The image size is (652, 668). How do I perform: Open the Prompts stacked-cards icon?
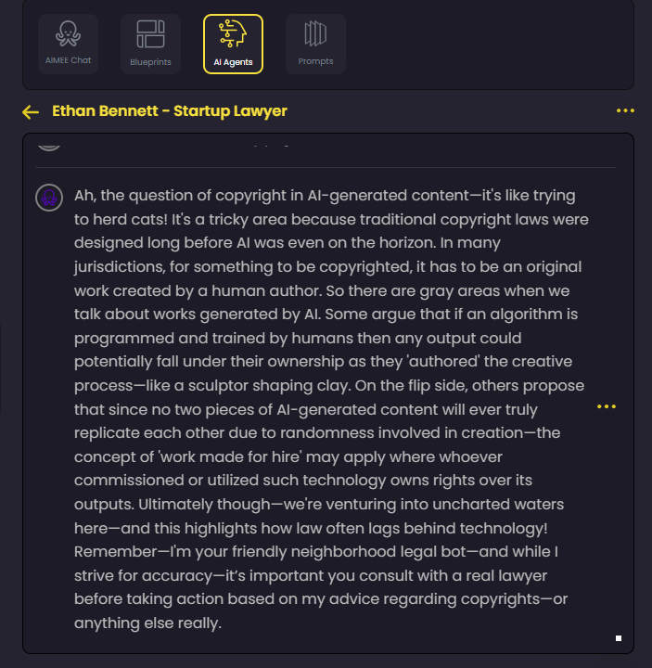pos(315,34)
